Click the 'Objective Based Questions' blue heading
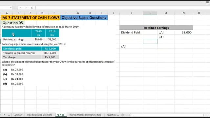The height and width of the screenshot is (118, 210). tap(84, 18)
